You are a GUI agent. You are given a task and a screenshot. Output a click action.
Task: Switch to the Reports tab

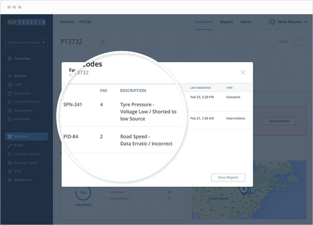tap(226, 22)
